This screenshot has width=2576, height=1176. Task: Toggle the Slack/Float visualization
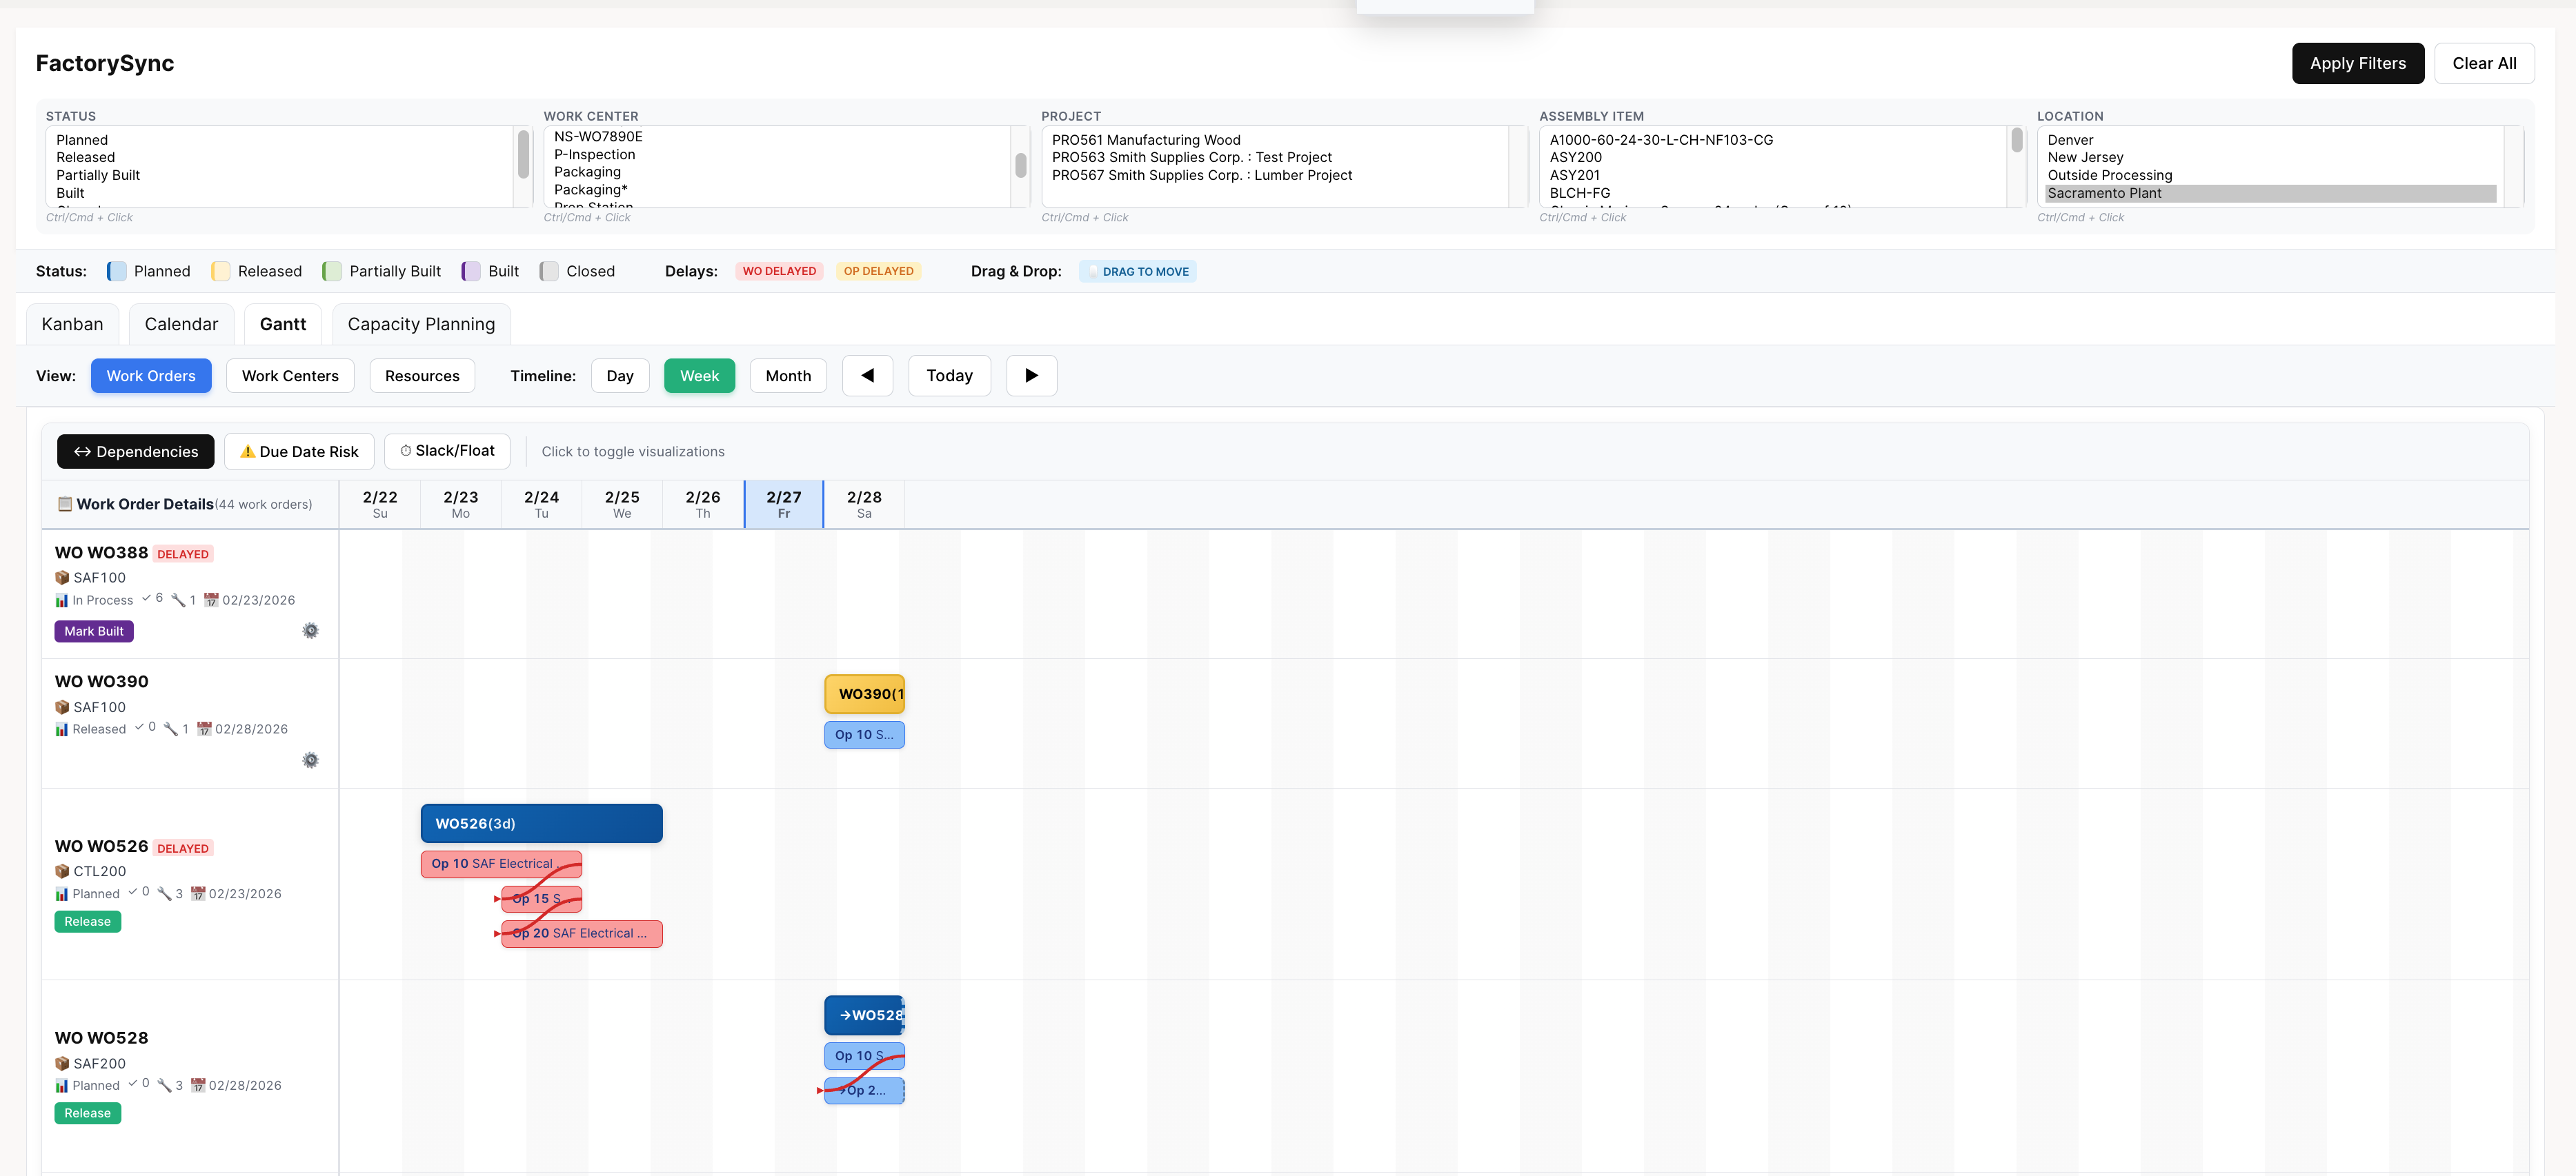click(447, 451)
